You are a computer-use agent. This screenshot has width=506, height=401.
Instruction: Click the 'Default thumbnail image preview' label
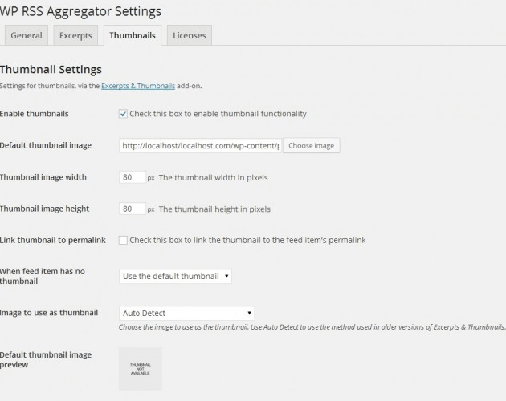(46, 360)
